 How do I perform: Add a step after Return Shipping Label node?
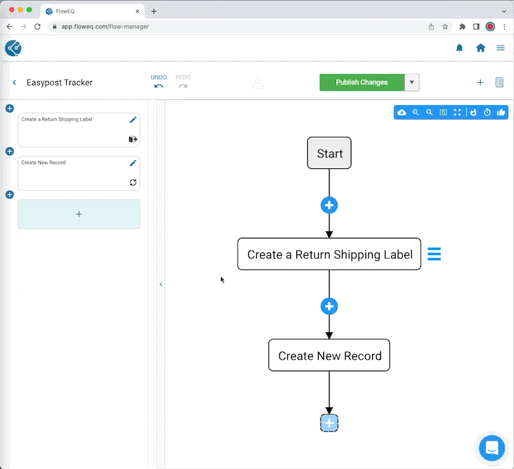click(x=329, y=306)
